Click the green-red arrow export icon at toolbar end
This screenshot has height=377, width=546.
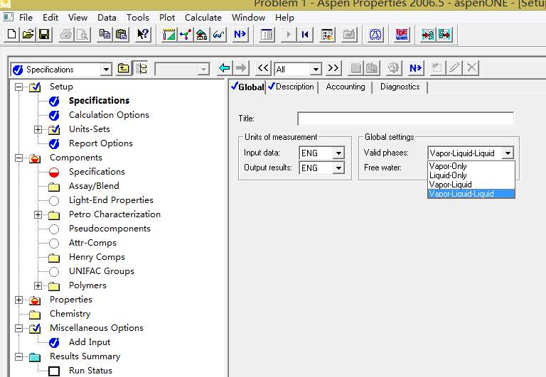coord(428,34)
